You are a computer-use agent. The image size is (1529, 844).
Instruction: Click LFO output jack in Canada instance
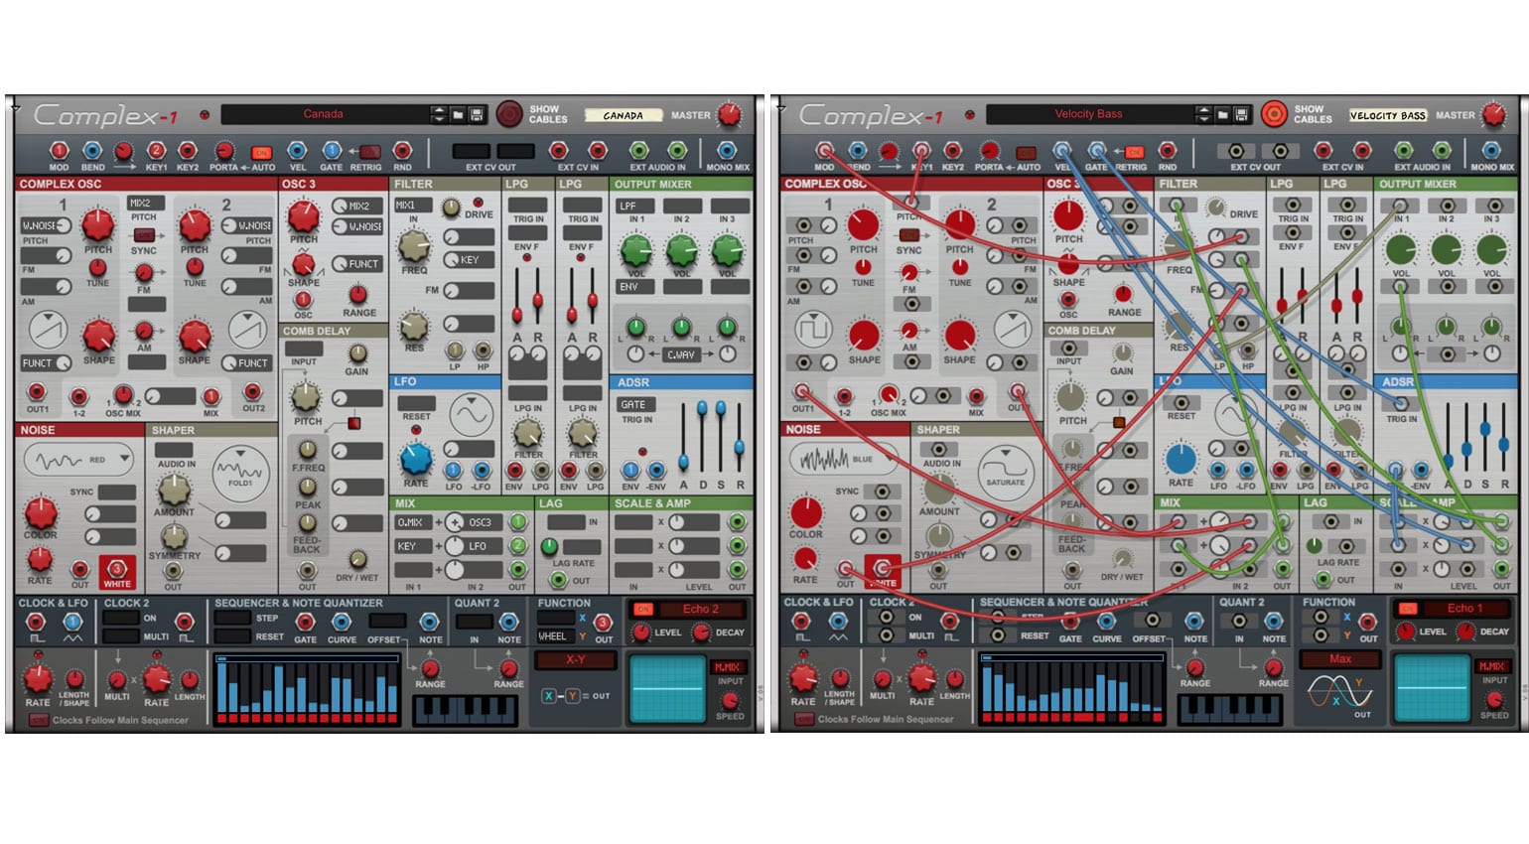[453, 471]
